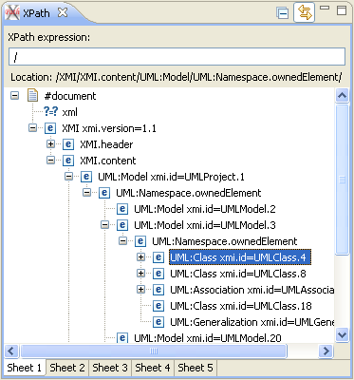Collapse UML:Model xmi.id=UMLProject.1 node

(x=68, y=177)
